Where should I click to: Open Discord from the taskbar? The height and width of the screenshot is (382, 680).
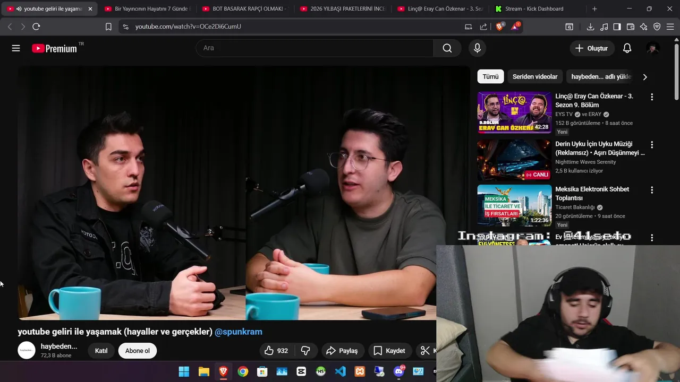399,371
